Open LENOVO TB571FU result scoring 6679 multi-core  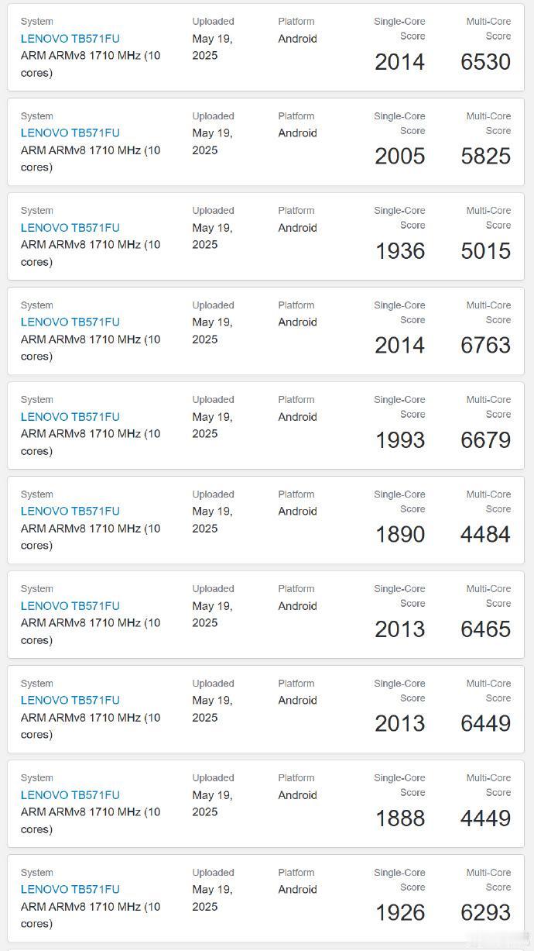tap(70, 417)
